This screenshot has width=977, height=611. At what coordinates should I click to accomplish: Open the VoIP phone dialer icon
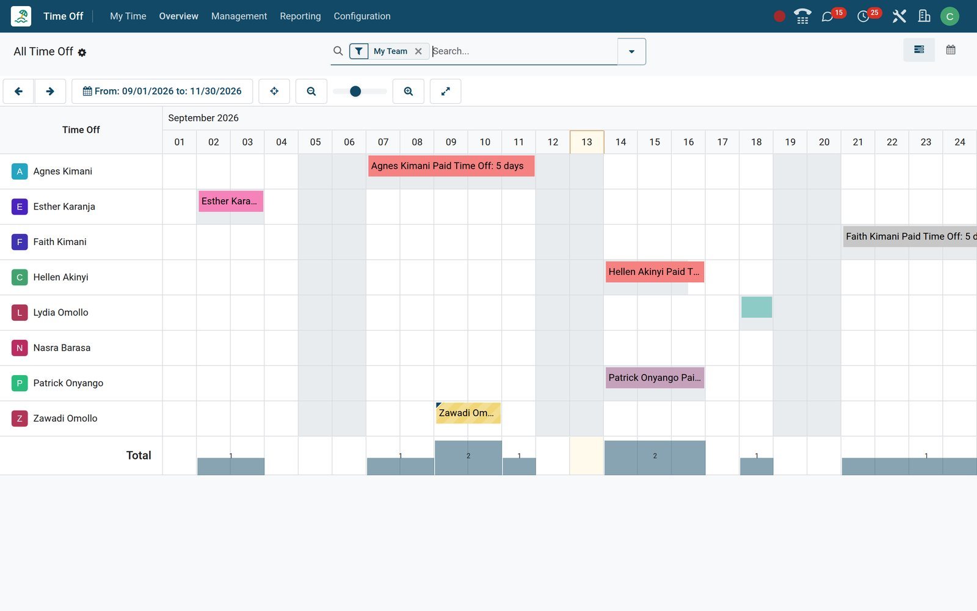[802, 16]
